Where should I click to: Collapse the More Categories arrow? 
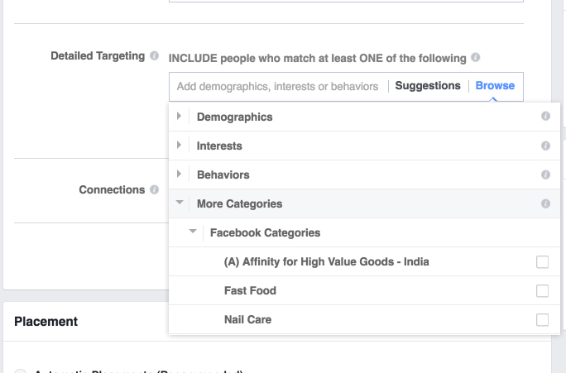tap(180, 203)
